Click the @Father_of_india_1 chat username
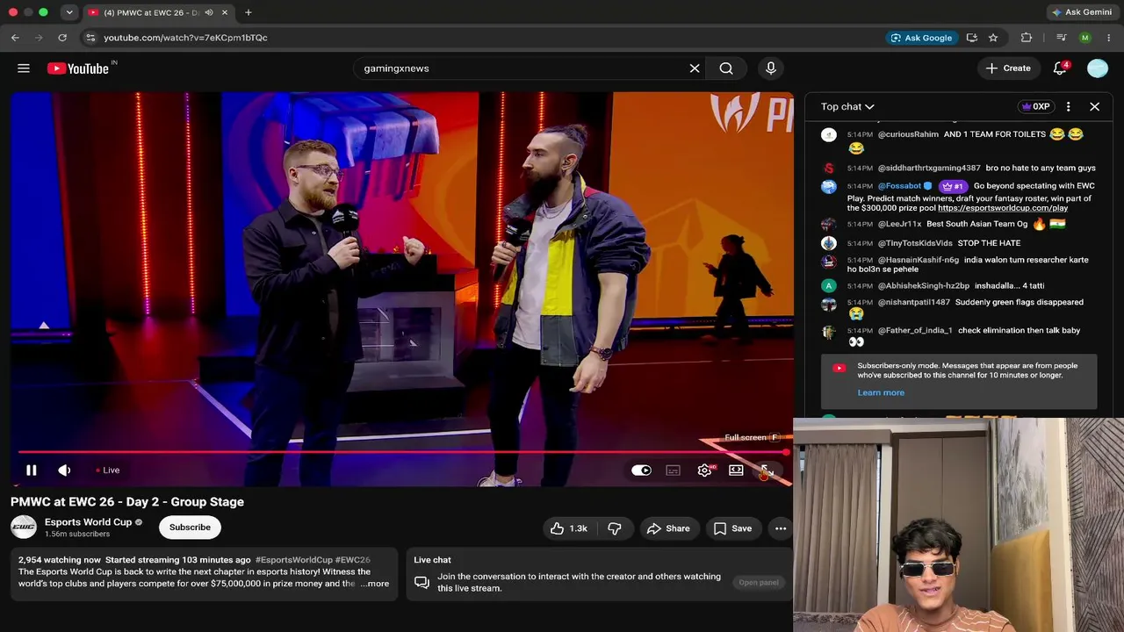1124x632 pixels. pos(915,330)
